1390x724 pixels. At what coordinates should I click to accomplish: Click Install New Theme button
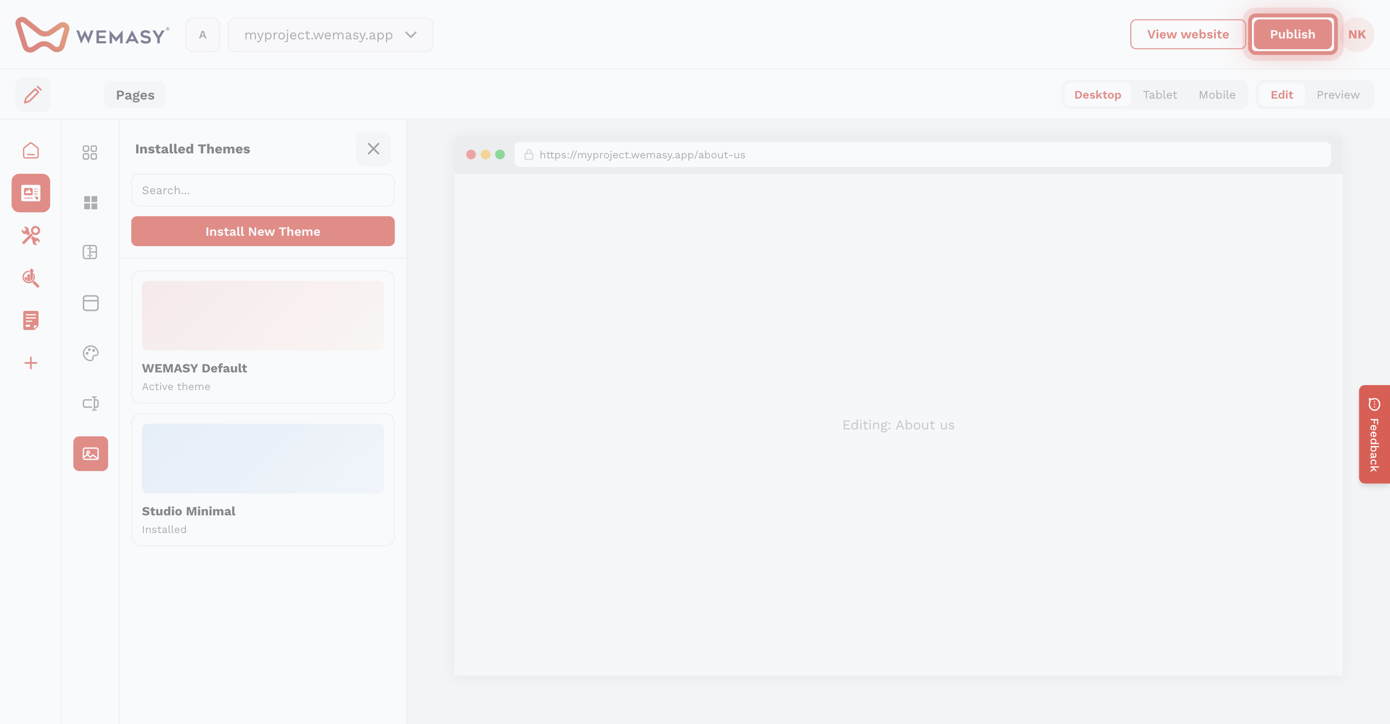(x=263, y=231)
